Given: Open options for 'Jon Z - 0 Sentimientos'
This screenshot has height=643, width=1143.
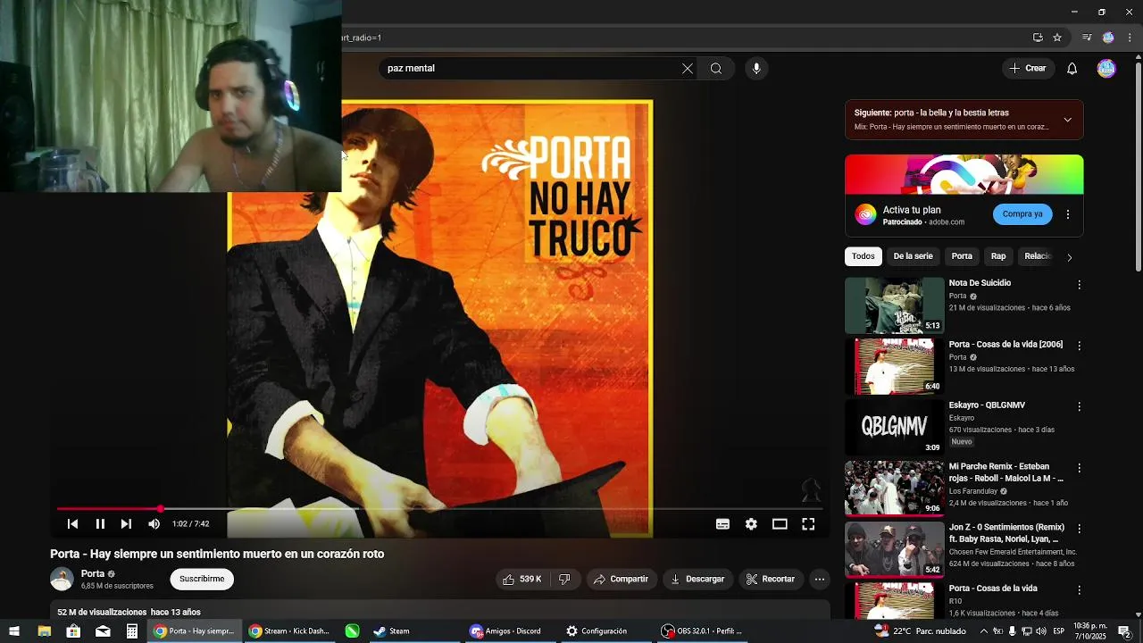Looking at the screenshot, I should coord(1080,529).
